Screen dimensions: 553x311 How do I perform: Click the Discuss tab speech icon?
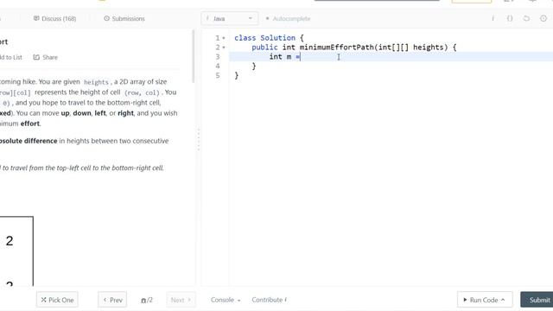coord(36,18)
